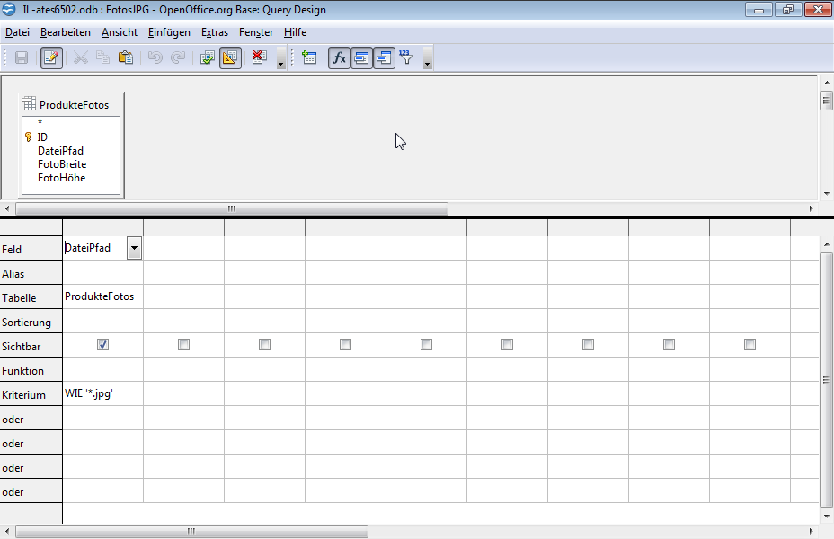Click the ProdukteFotos table icon

point(29,103)
